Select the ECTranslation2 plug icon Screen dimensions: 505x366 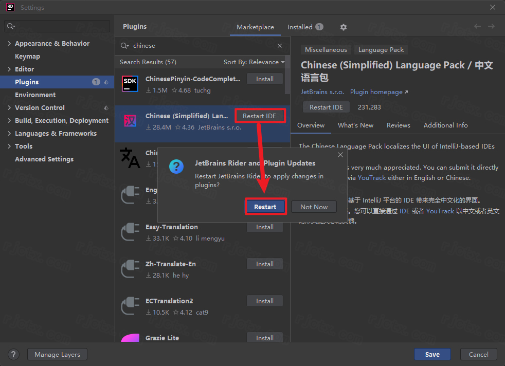point(130,306)
